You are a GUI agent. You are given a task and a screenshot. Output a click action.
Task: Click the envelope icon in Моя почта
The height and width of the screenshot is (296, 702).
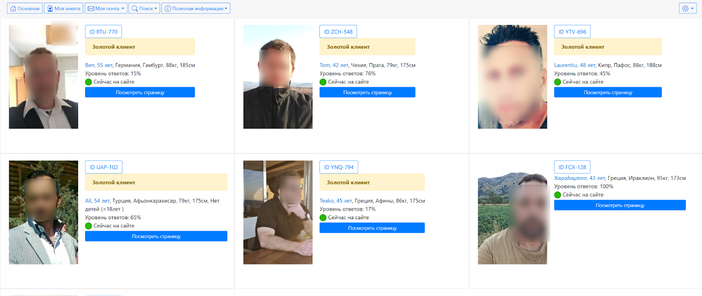91,8
